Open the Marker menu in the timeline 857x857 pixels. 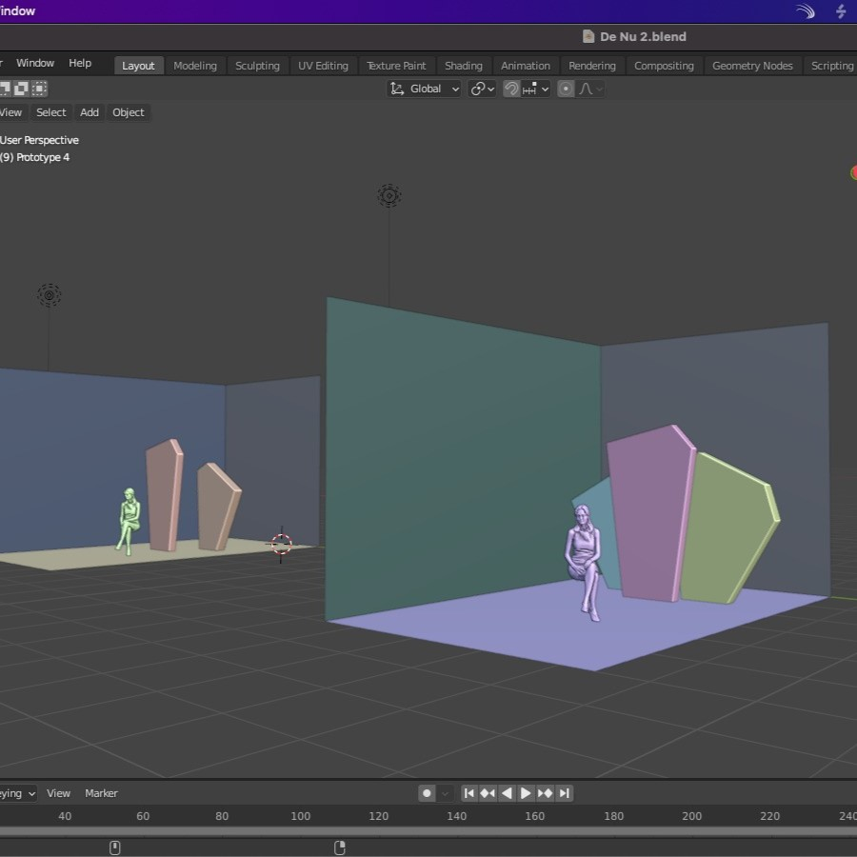[101, 793]
